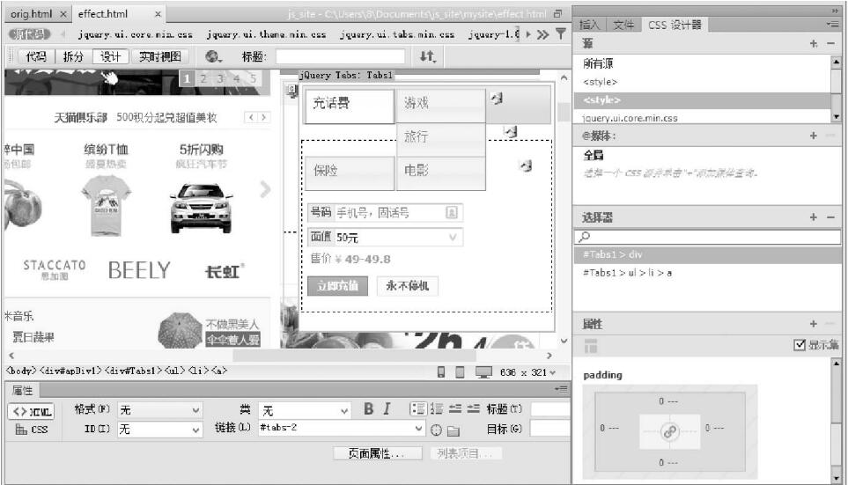The height and width of the screenshot is (485, 848).
Task: Click browse folder icon next to link field
Action: pyautogui.click(x=453, y=430)
